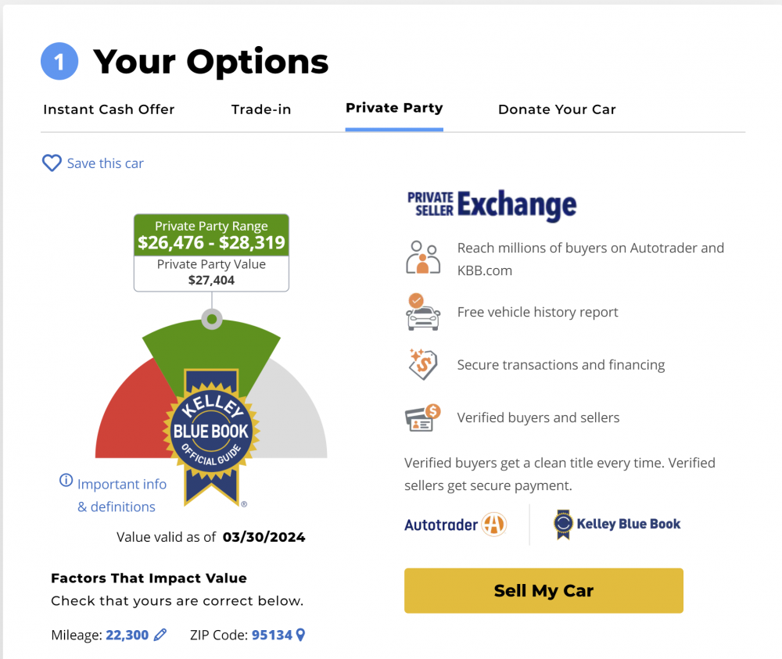Click the verified buyers card icon
This screenshot has width=782, height=659.
pyautogui.click(x=423, y=417)
